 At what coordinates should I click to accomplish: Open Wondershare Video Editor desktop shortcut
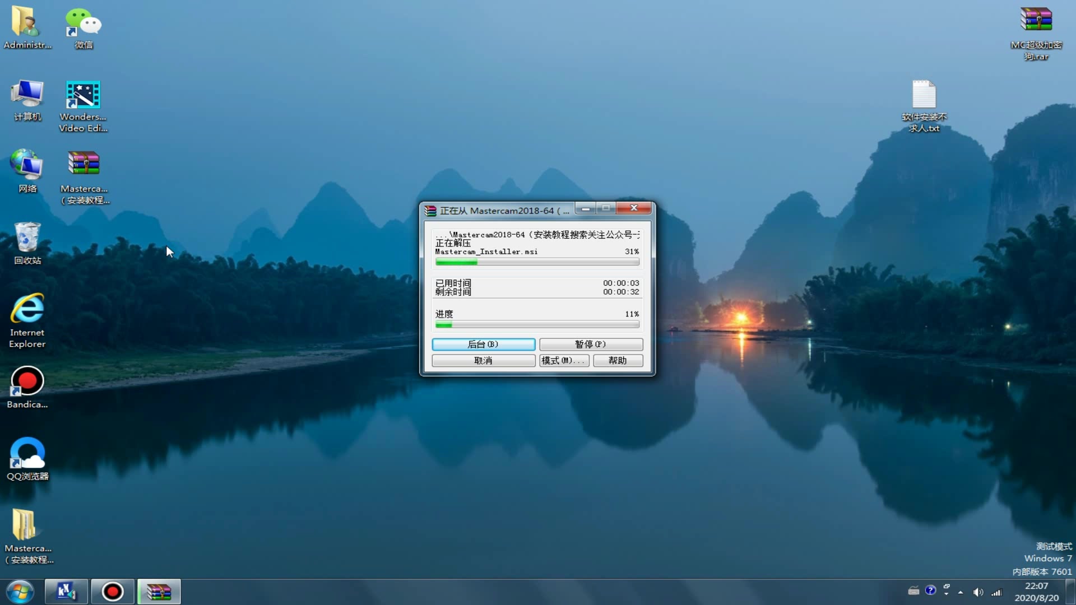[x=83, y=105]
